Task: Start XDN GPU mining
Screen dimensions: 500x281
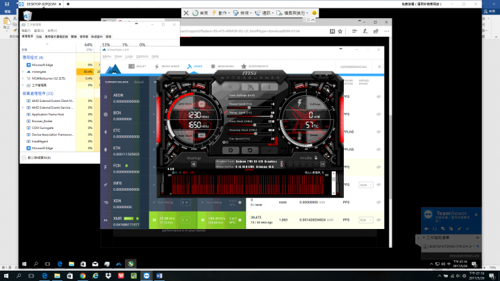Action: coord(211,203)
